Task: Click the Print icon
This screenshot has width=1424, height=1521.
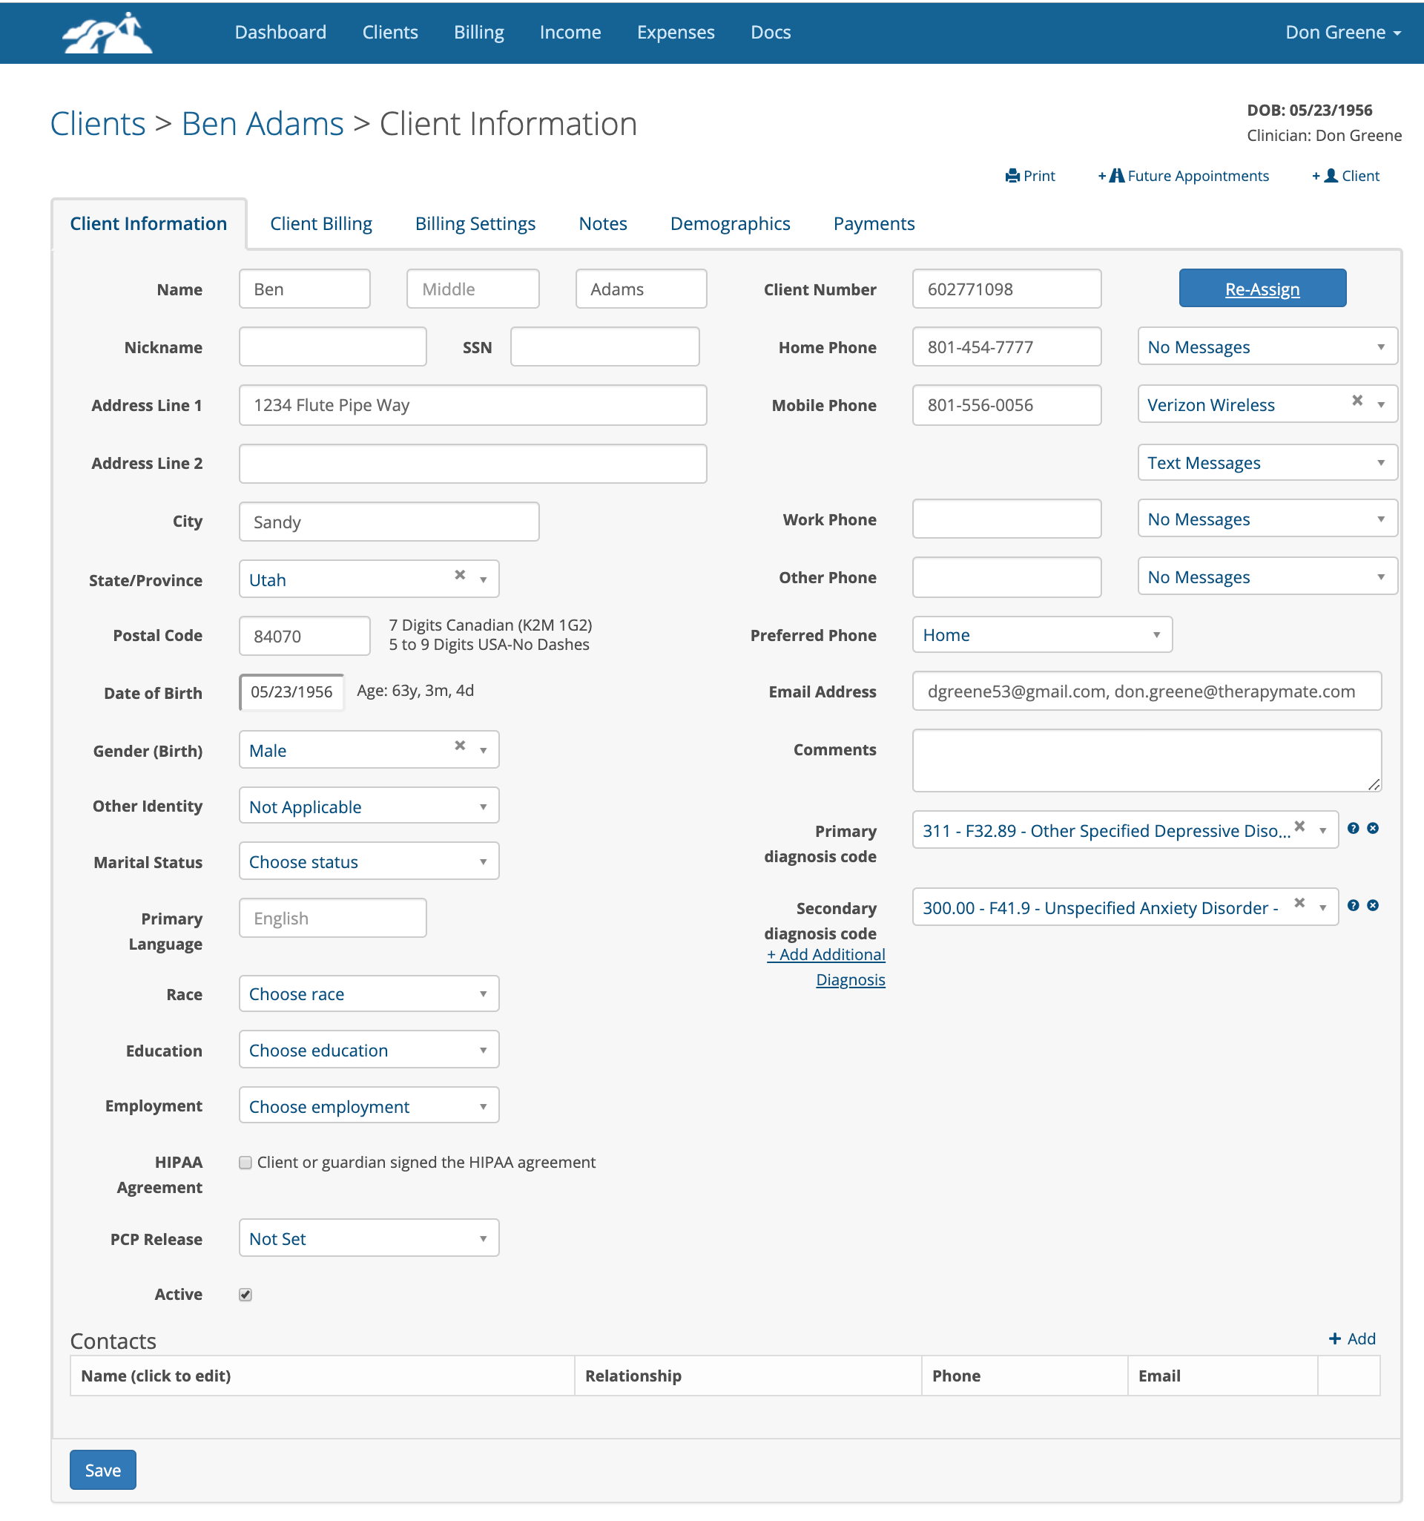Action: pyautogui.click(x=1012, y=175)
